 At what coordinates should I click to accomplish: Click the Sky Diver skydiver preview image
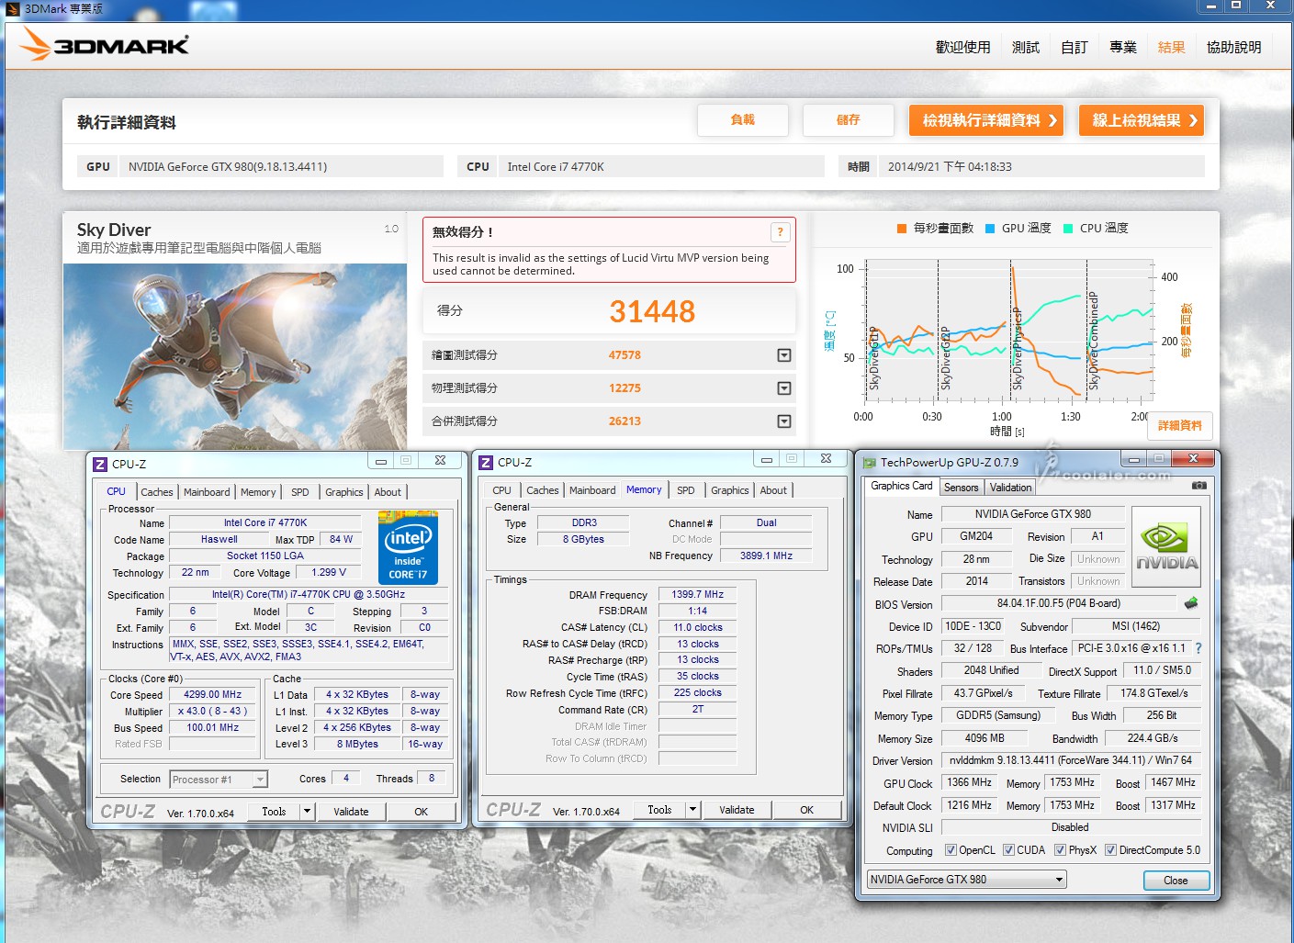(x=235, y=356)
